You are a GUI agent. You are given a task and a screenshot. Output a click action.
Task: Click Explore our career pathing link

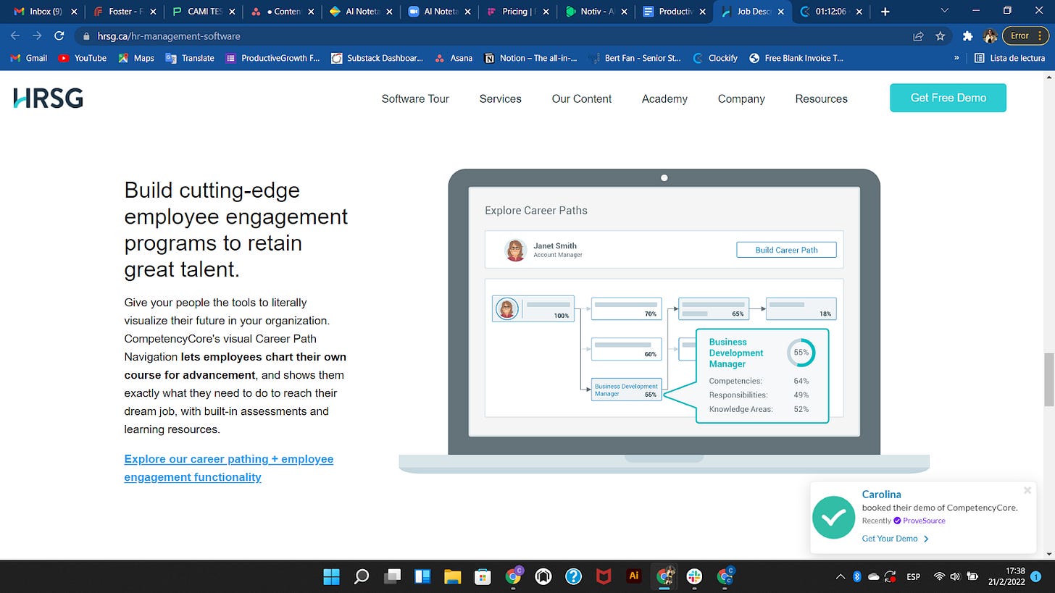click(229, 468)
